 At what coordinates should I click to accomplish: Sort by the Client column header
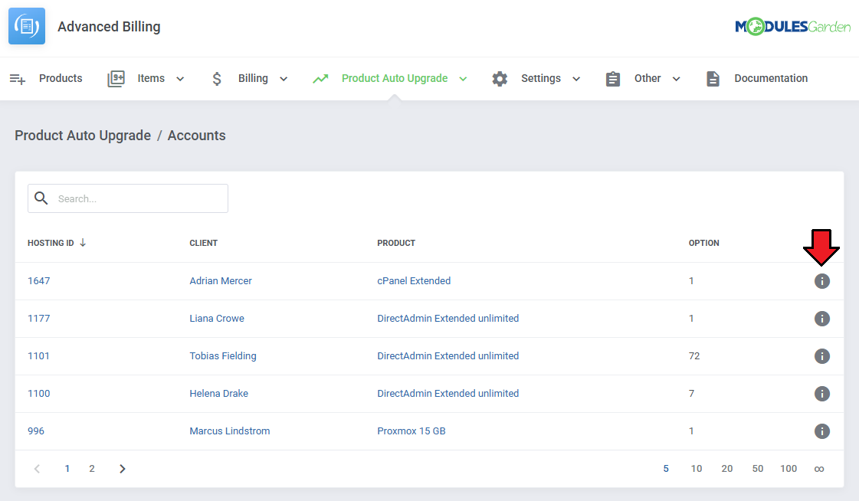[x=203, y=243]
